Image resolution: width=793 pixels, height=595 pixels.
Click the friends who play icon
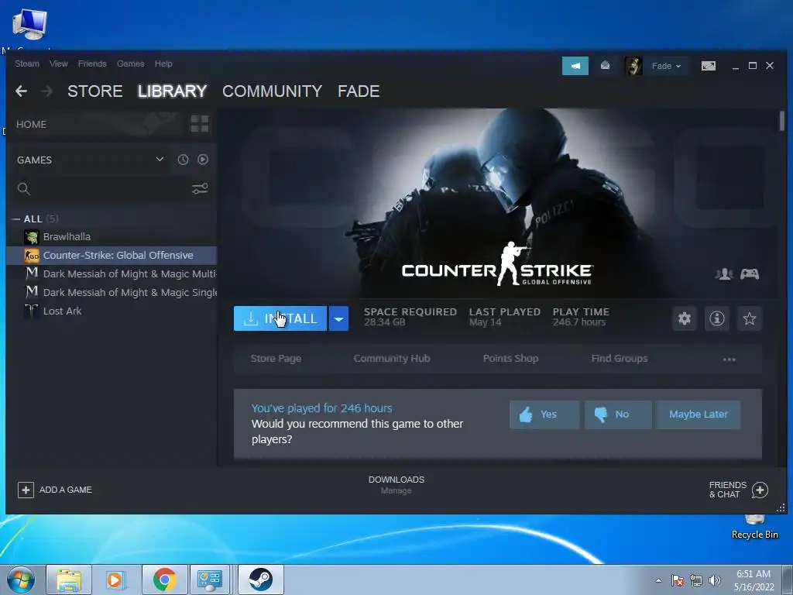[724, 274]
